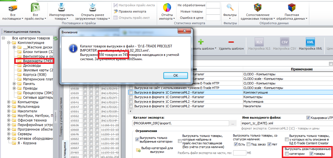
Task: Expand the Жесткие диски node
Action: (14, 47)
